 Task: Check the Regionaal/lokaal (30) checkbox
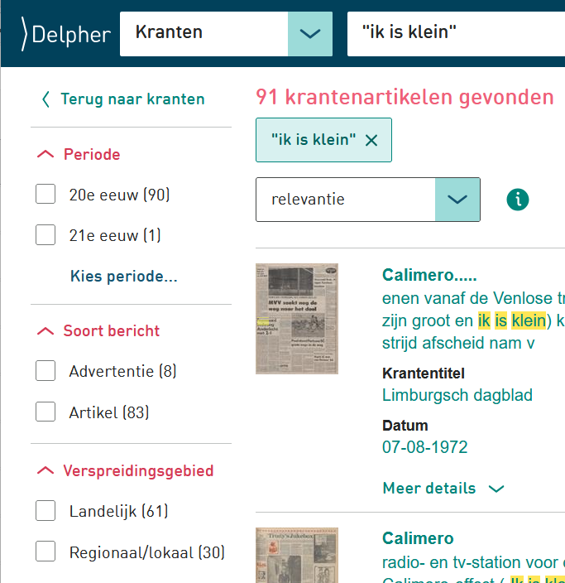[45, 552]
